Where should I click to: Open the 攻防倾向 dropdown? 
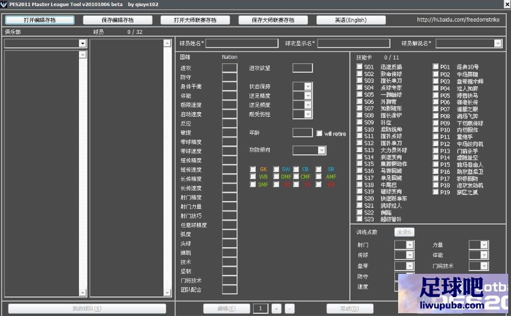(x=321, y=150)
